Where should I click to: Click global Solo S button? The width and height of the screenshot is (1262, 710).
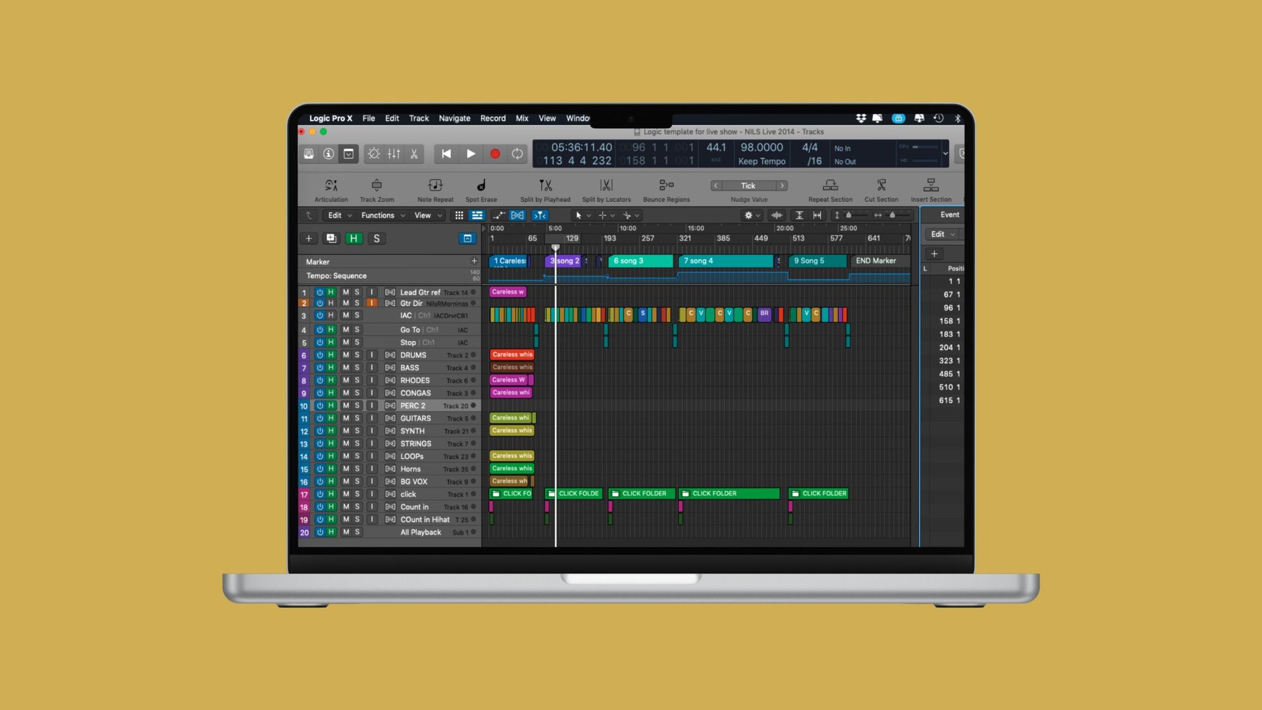(x=377, y=239)
